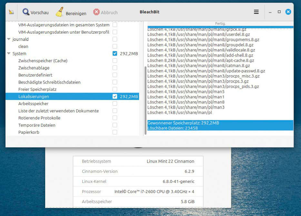Minimize the BleachBit window
The width and height of the screenshot is (301, 216).
pos(270,12)
